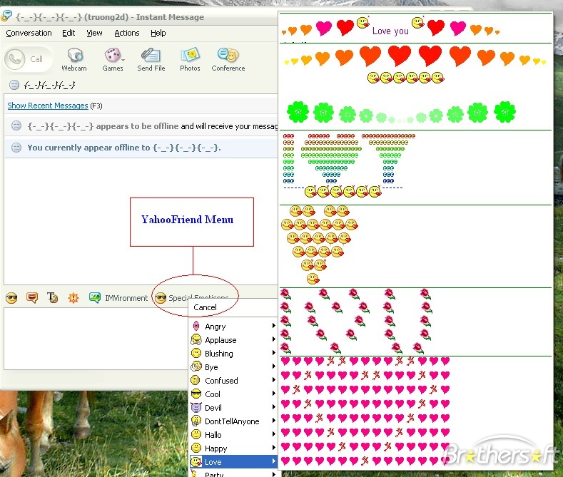Open the IMVironment selector
Image resolution: width=563 pixels, height=477 pixels.
[118, 297]
